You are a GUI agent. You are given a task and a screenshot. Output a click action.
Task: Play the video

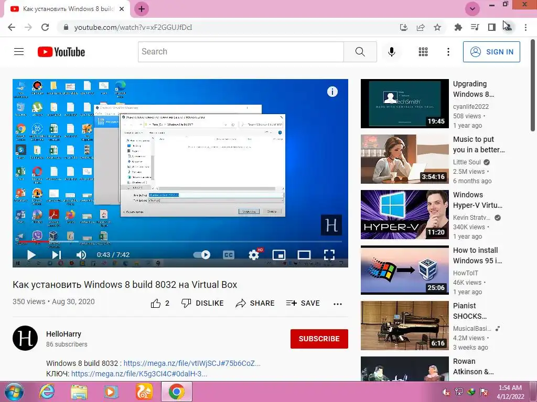click(31, 255)
